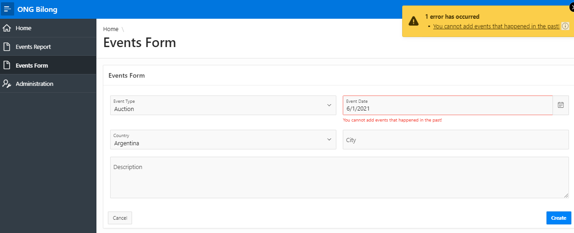Click the Cancel button
Image resolution: width=574 pixels, height=233 pixels.
(120, 218)
